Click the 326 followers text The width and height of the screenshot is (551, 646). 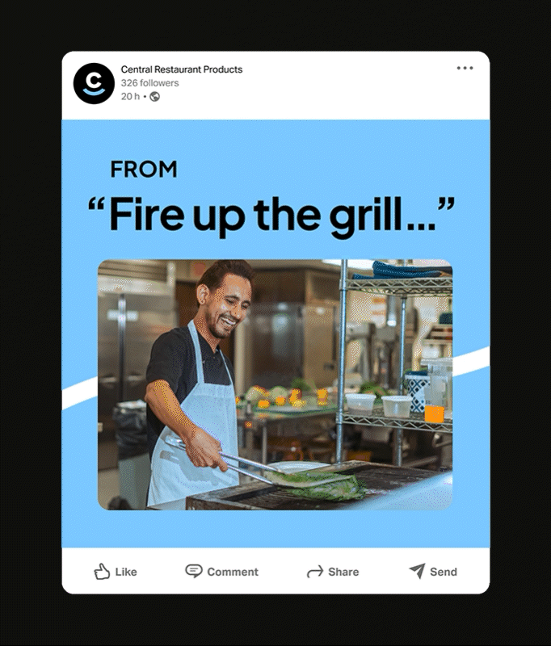pos(149,83)
